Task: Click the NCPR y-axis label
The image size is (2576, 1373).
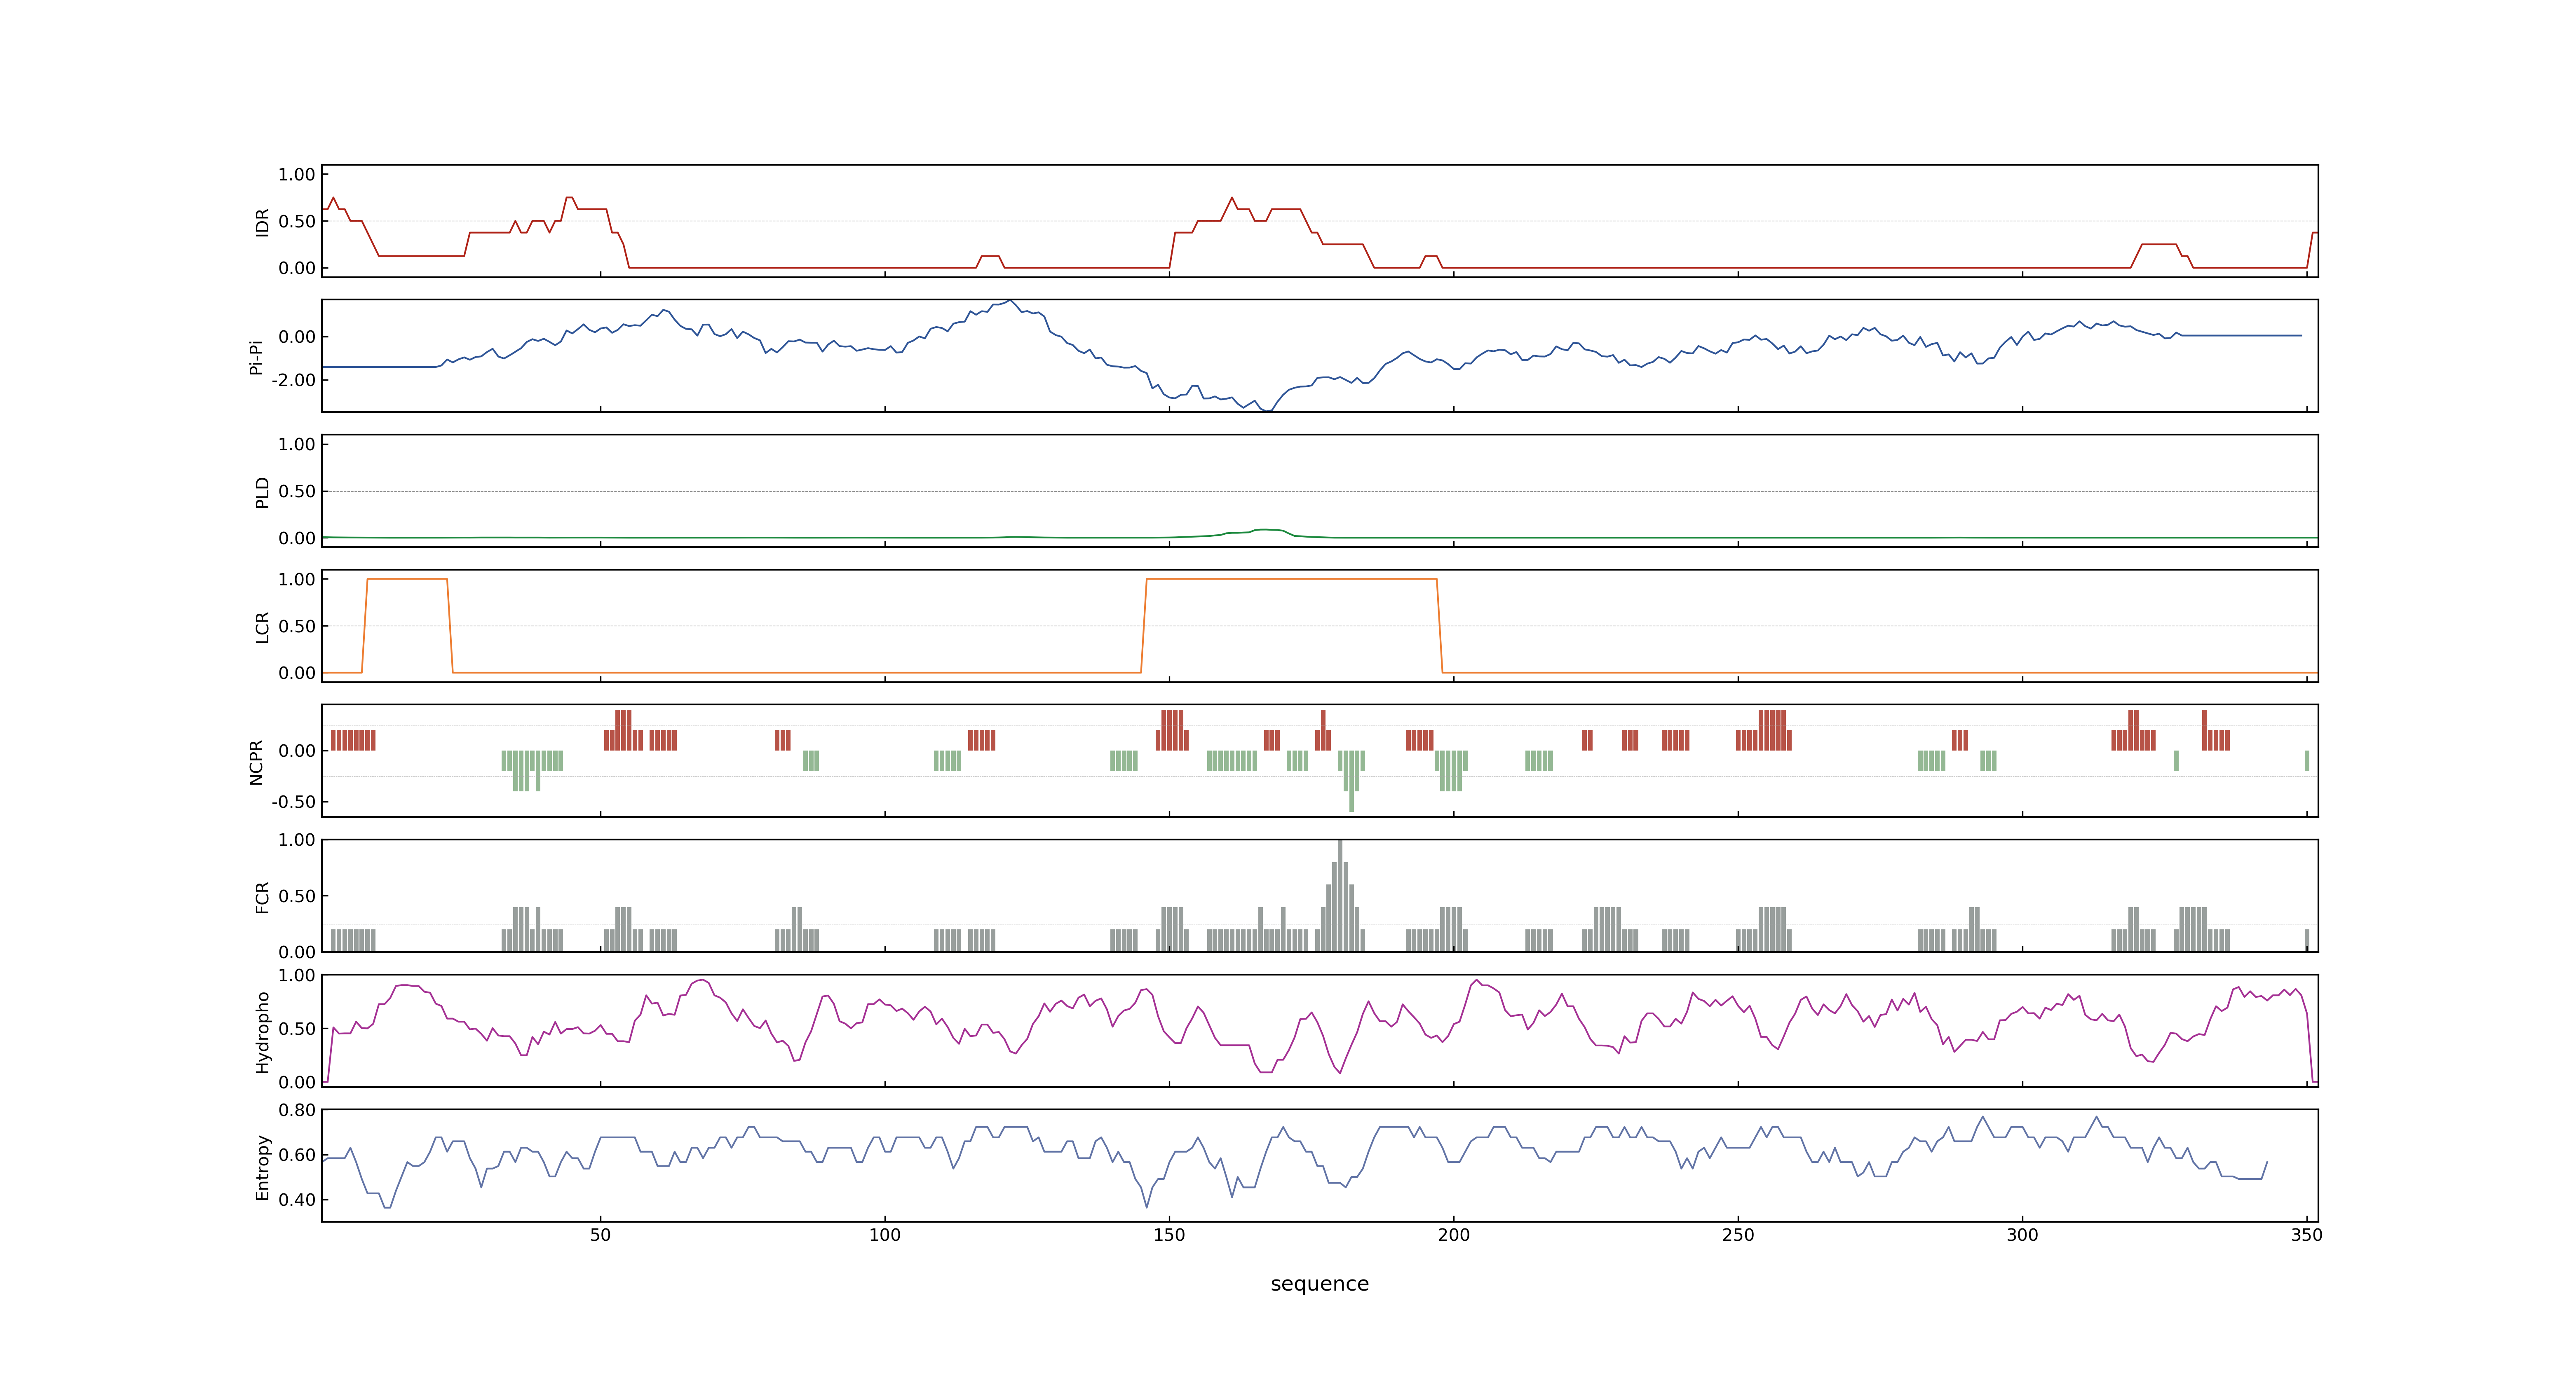Action: [256, 763]
